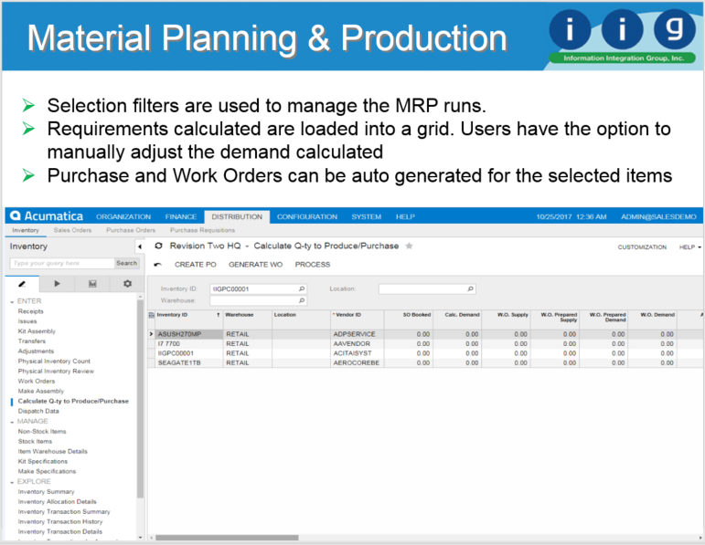This screenshot has height=545, width=705.
Task: Click vendor cell AAVENDOR
Action: [x=358, y=344]
